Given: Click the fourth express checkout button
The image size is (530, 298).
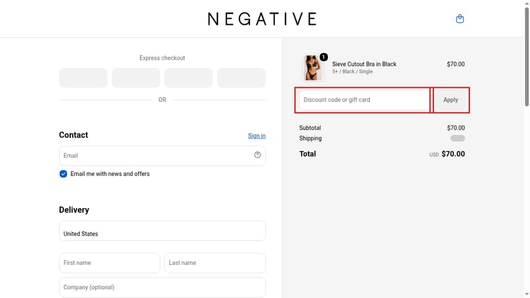Looking at the screenshot, I should pos(241,78).
